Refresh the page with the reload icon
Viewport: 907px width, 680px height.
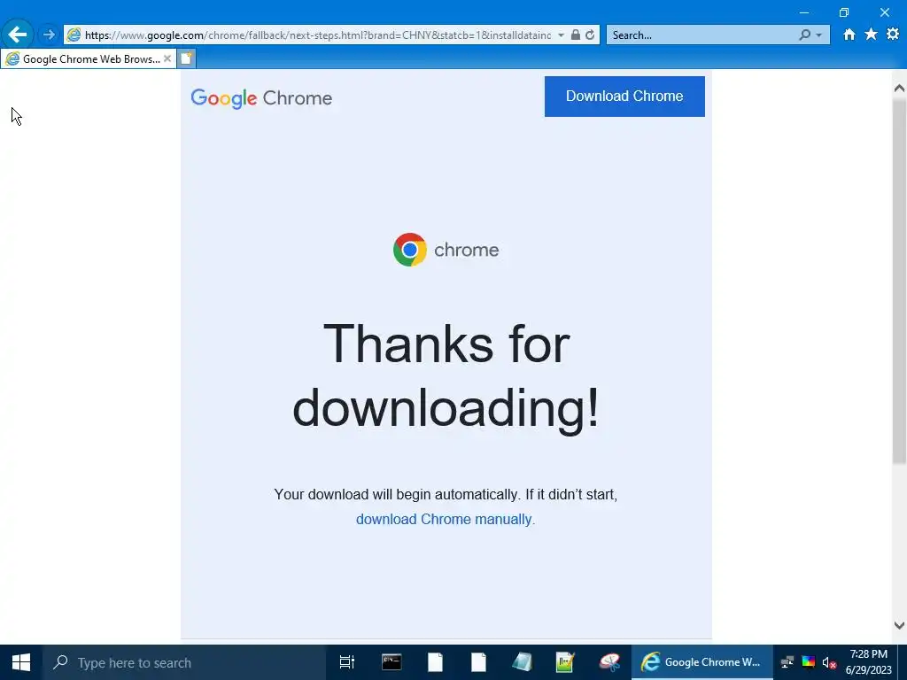[590, 35]
